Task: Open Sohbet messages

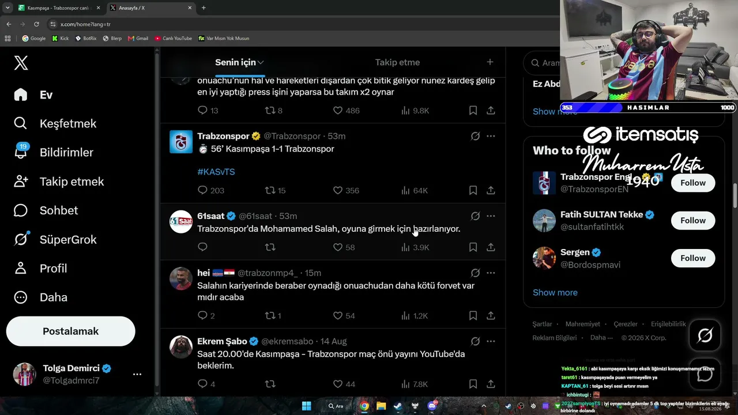Action: (x=46, y=210)
